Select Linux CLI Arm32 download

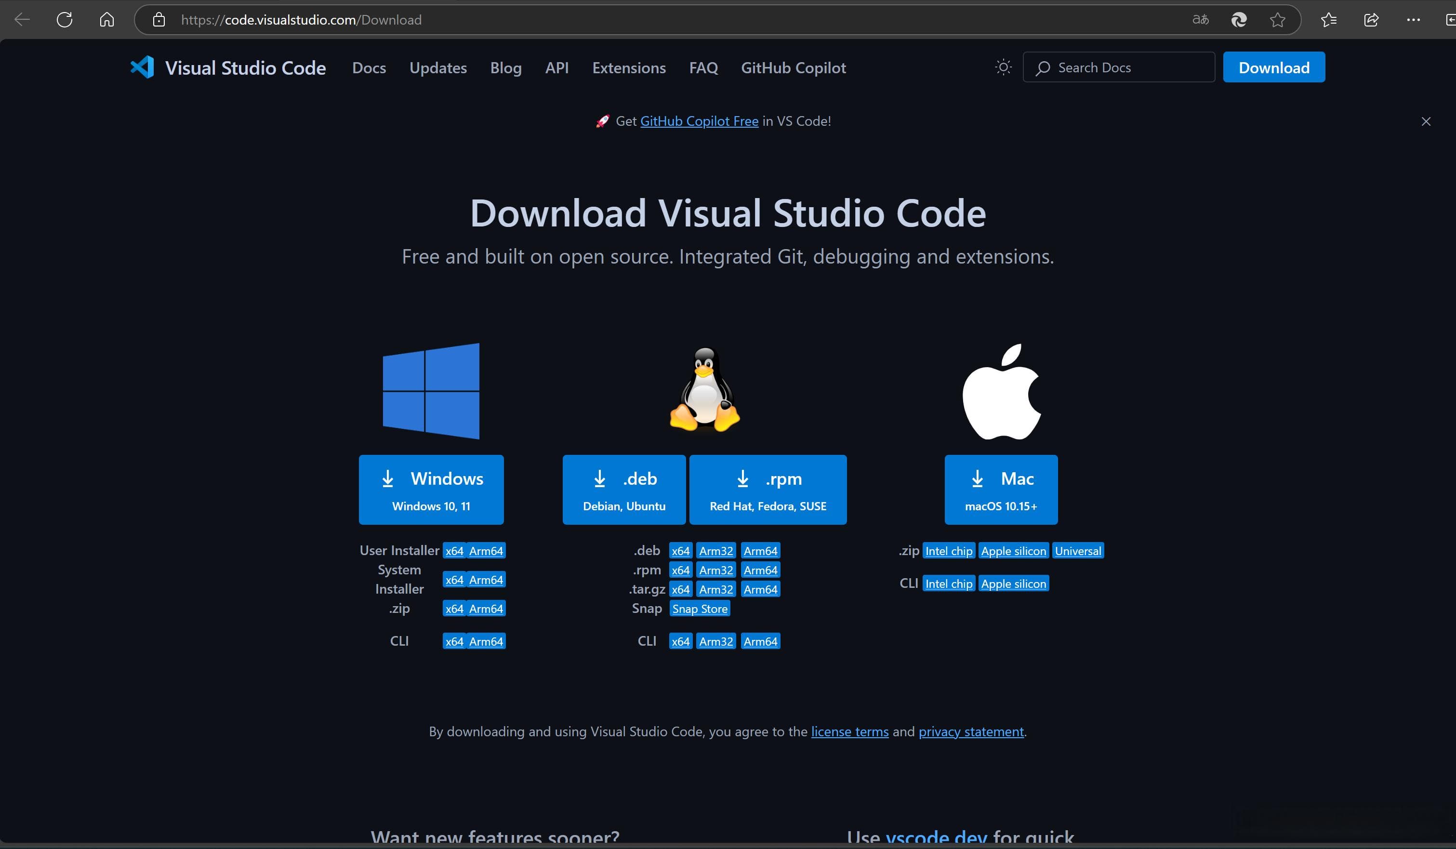coord(716,641)
